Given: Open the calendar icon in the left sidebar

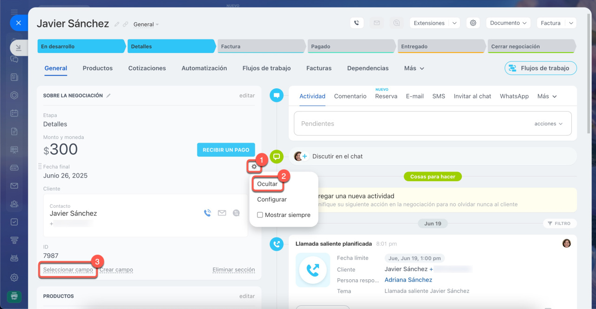Looking at the screenshot, I should (14, 113).
